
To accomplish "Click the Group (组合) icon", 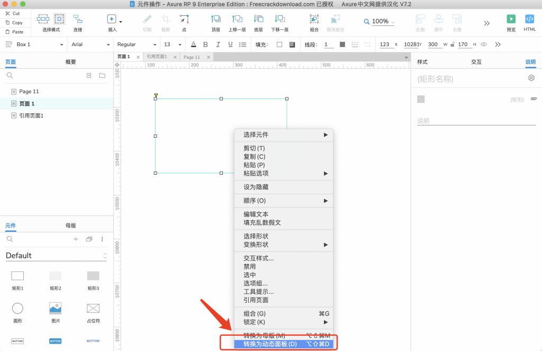I will (314, 19).
